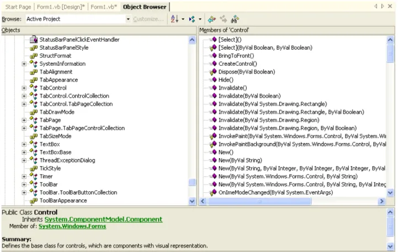
Task: Click the members pane horizontal scrollbar thumb
Action: pyautogui.click(x=259, y=201)
